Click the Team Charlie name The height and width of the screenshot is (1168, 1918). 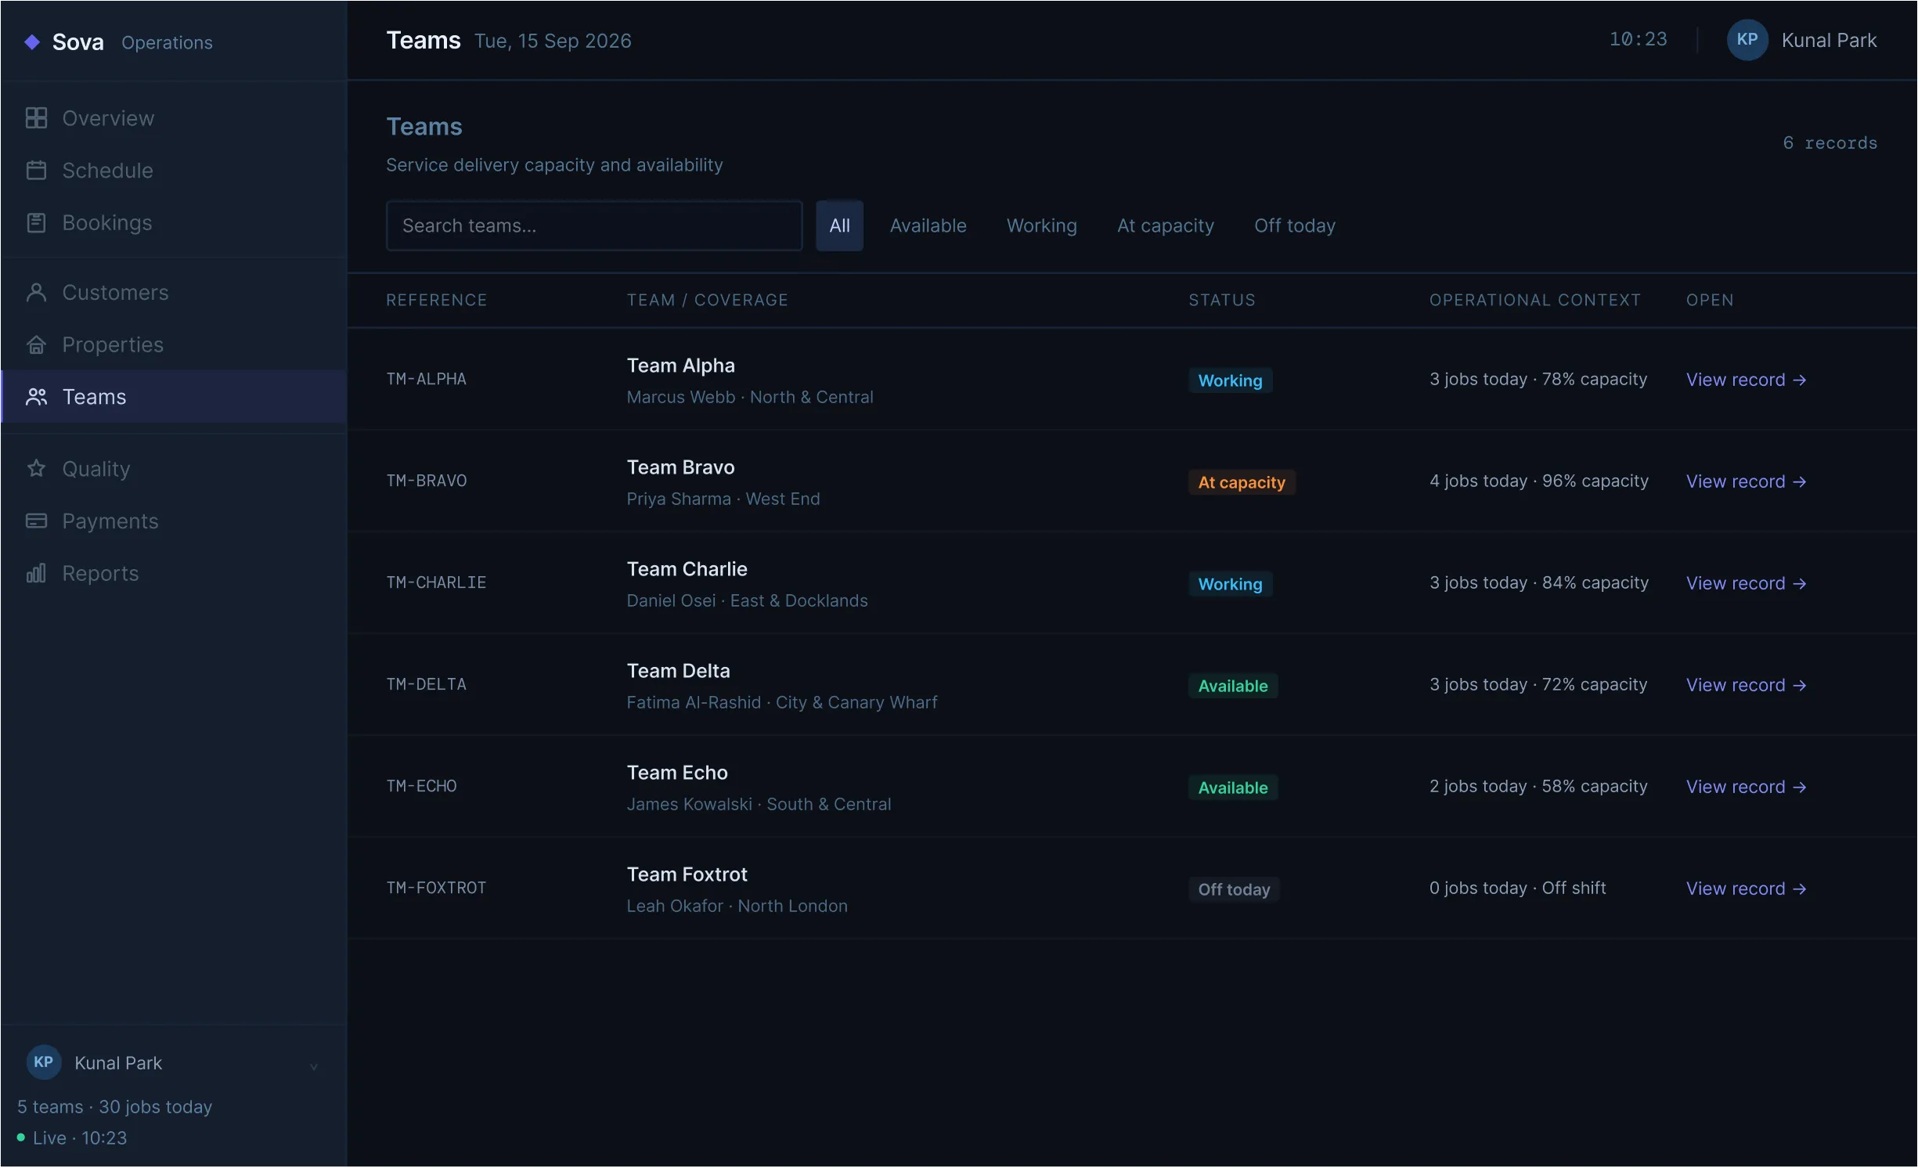(x=687, y=569)
